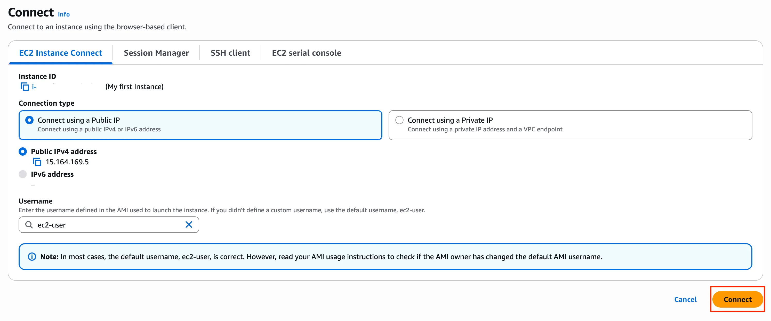The image size is (771, 321).
Task: Click the 15.164.169.5 address text
Action: (67, 162)
